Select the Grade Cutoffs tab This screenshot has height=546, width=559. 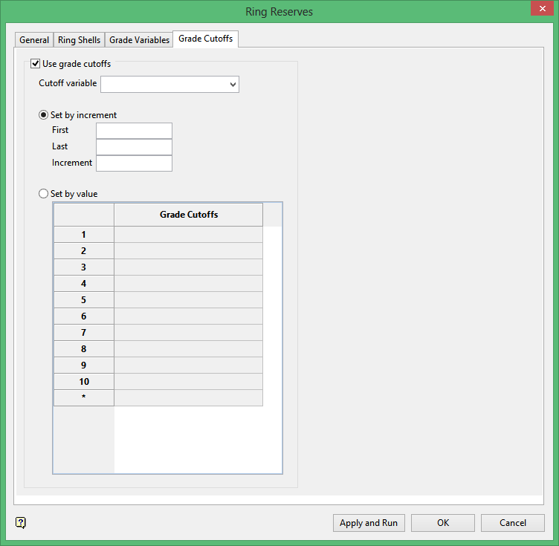pyautogui.click(x=206, y=39)
